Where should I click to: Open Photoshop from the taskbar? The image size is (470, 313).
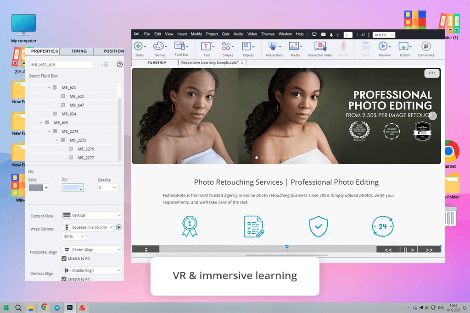tap(70, 308)
